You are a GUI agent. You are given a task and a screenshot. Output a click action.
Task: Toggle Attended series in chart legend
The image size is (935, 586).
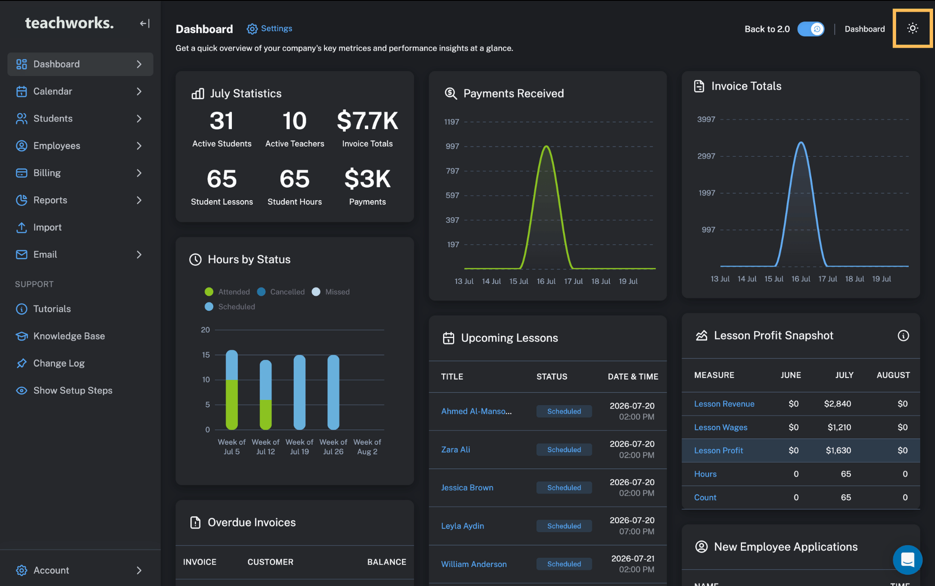(x=227, y=292)
